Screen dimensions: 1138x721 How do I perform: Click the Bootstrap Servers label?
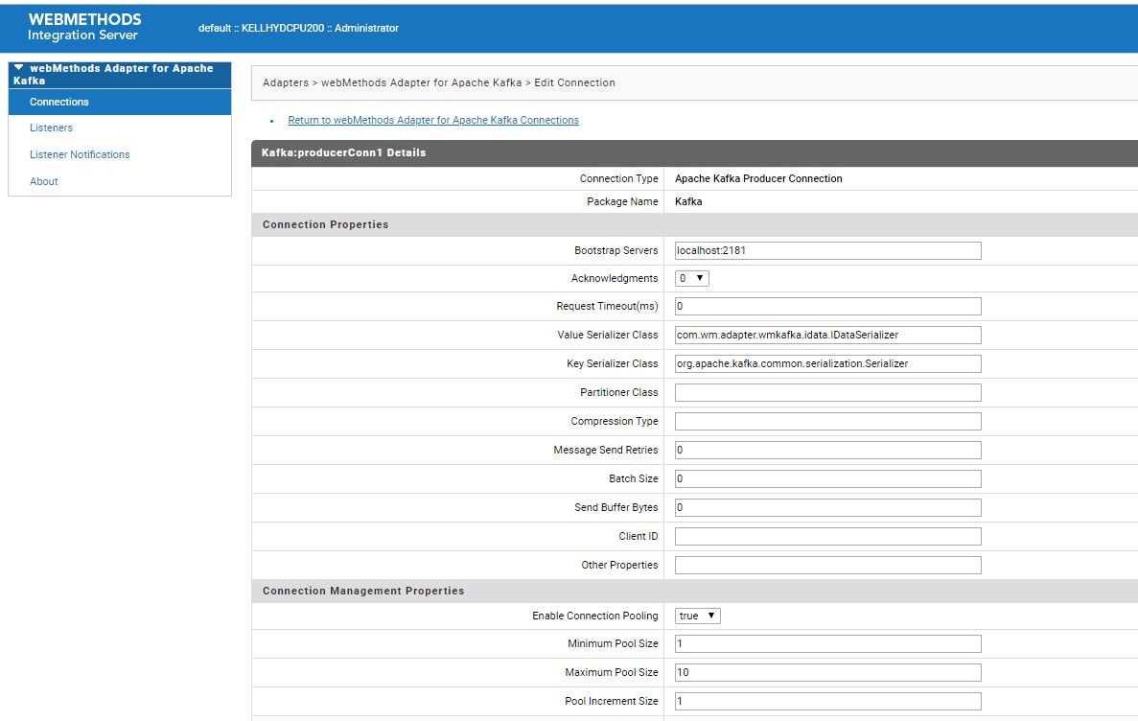(616, 250)
